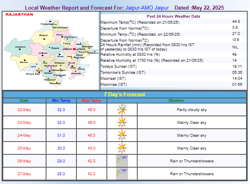The height and width of the screenshot is (184, 250).
Task: Click Nagaur on the Rajasthan map
Action: 55,48
